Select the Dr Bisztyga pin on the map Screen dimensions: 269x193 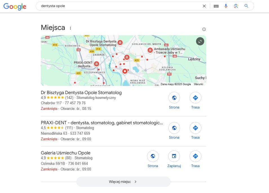pos(120,42)
